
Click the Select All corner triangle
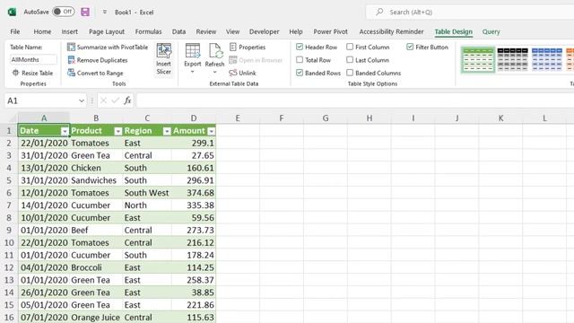pos(13,118)
